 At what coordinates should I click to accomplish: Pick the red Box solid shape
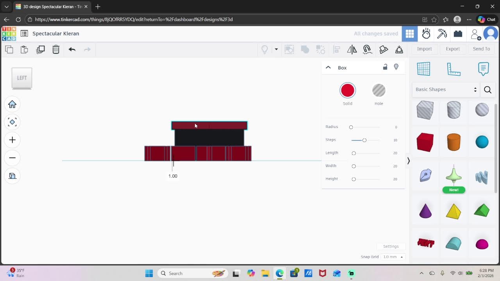pyautogui.click(x=425, y=142)
